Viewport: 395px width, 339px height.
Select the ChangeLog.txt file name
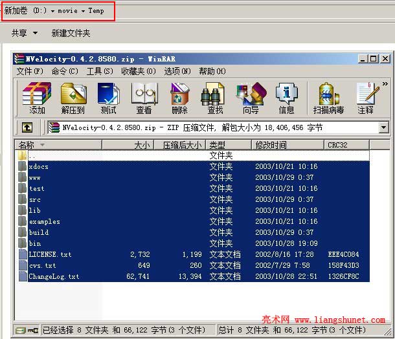pyautogui.click(x=54, y=277)
